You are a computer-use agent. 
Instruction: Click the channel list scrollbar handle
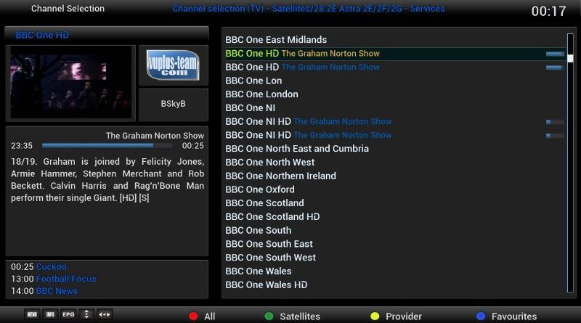tap(570, 58)
